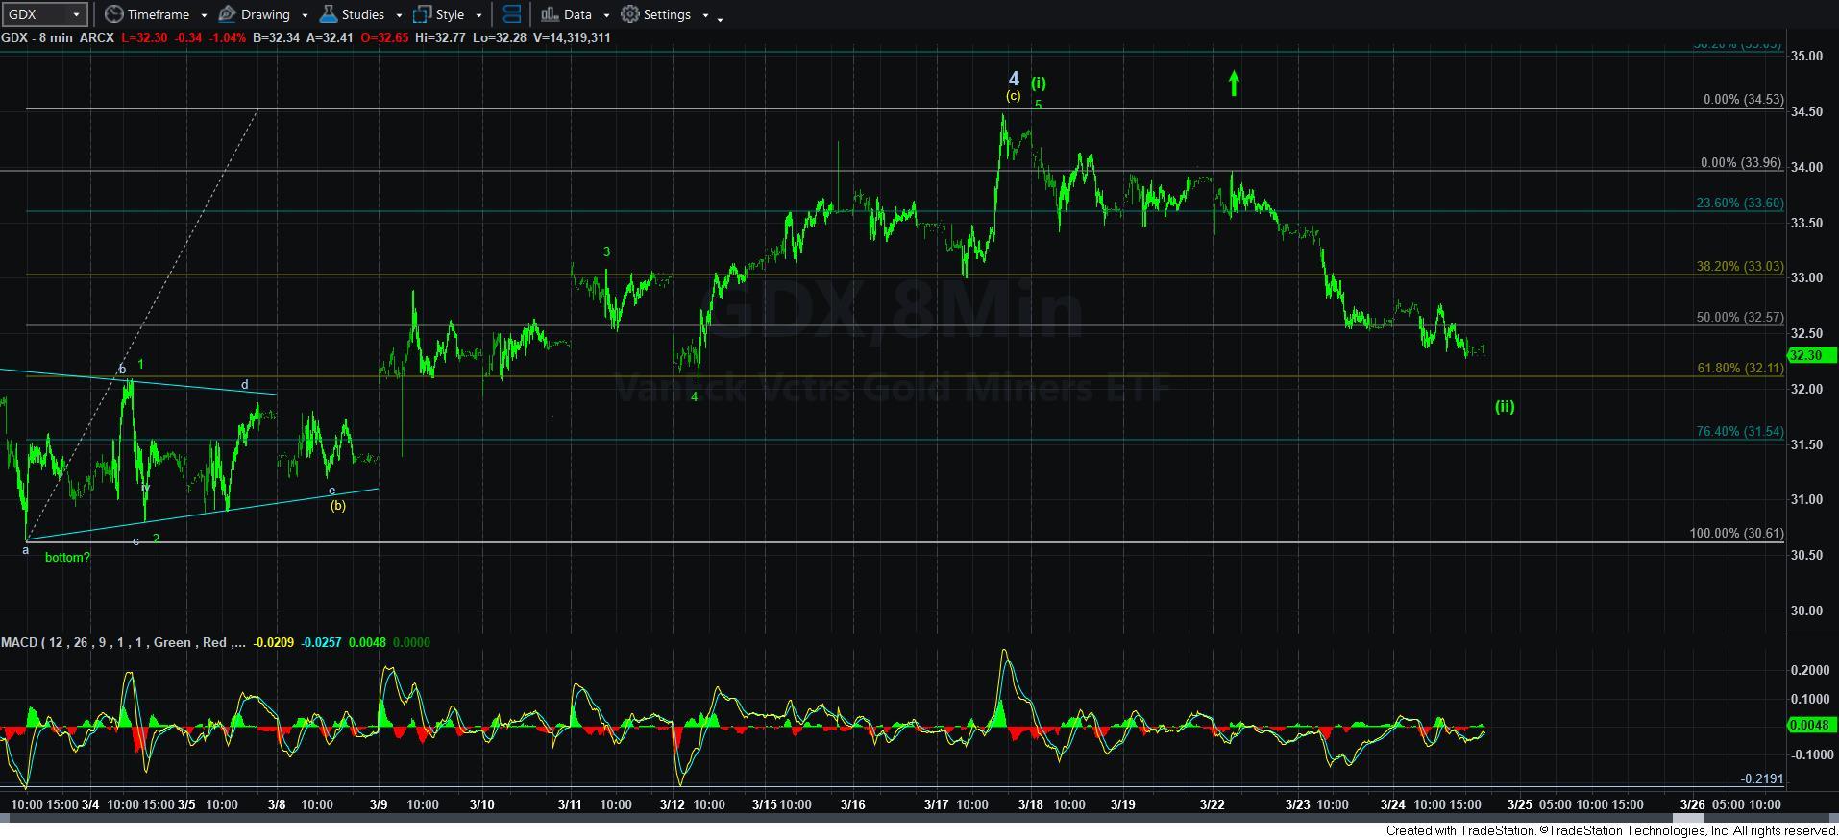This screenshot has width=1839, height=838.
Task: Click the 35.00 price axis label
Action: pos(1806,56)
